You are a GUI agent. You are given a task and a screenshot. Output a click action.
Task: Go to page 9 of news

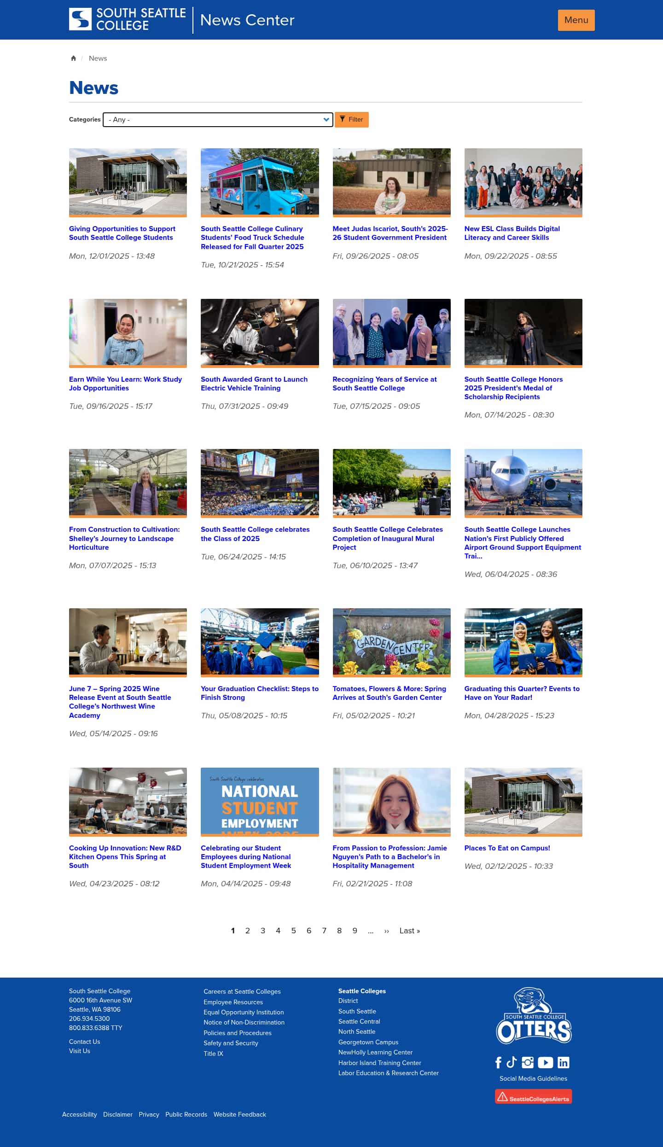[355, 931]
